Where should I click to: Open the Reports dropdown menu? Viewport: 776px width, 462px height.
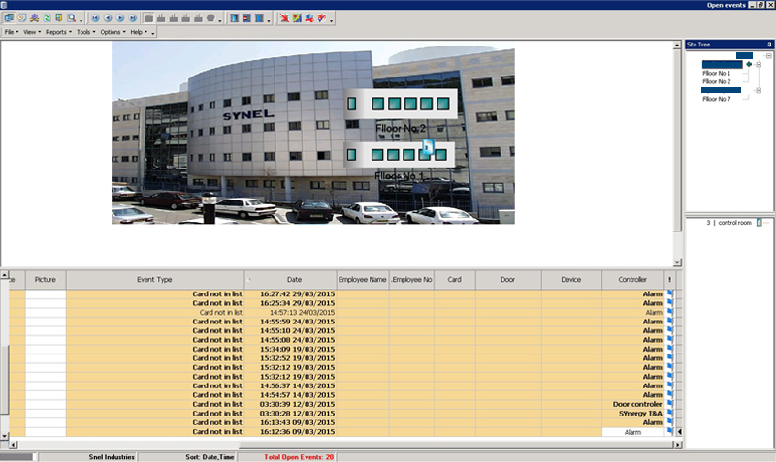click(57, 32)
